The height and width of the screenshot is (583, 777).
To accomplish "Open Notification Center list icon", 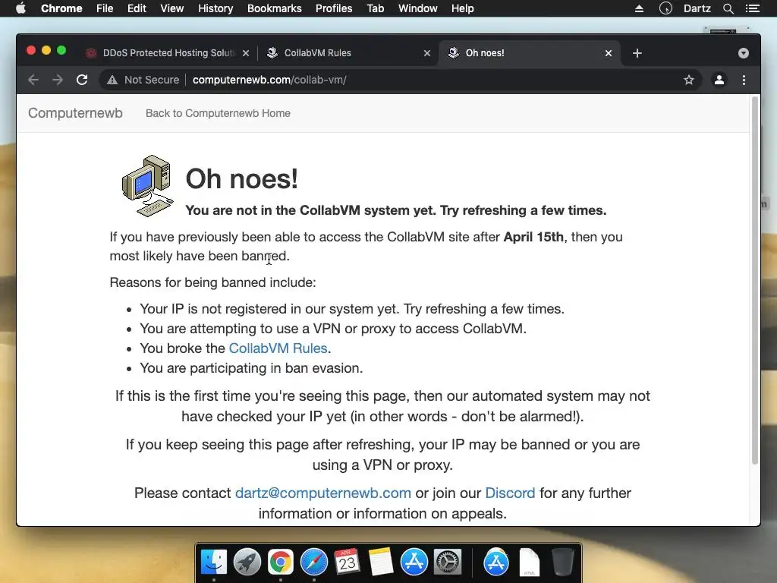I will (753, 8).
